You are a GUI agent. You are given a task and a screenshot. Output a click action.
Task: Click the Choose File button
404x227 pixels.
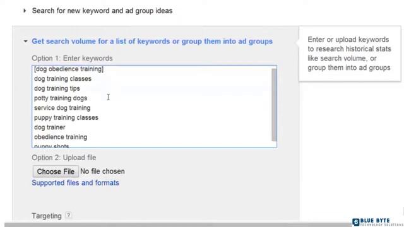click(x=56, y=172)
